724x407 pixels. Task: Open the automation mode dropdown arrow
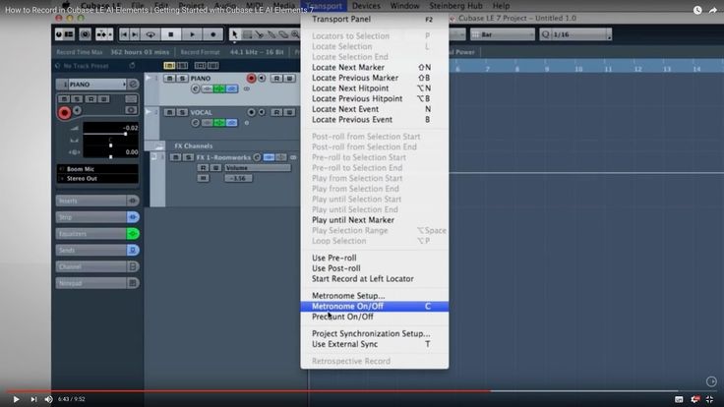point(110,34)
